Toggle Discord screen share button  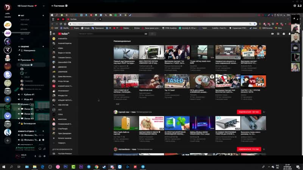click(40, 148)
